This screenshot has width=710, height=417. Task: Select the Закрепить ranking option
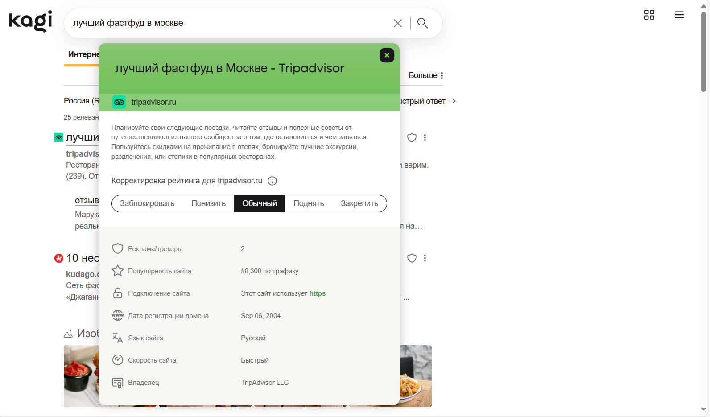[x=359, y=203]
